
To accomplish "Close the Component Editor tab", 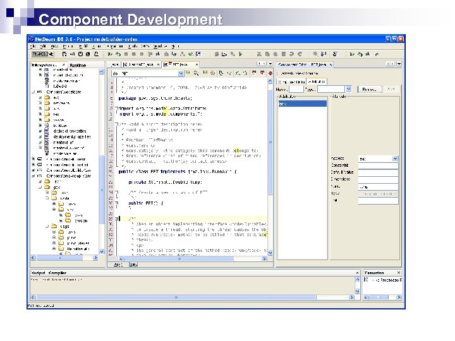I will (x=331, y=64).
